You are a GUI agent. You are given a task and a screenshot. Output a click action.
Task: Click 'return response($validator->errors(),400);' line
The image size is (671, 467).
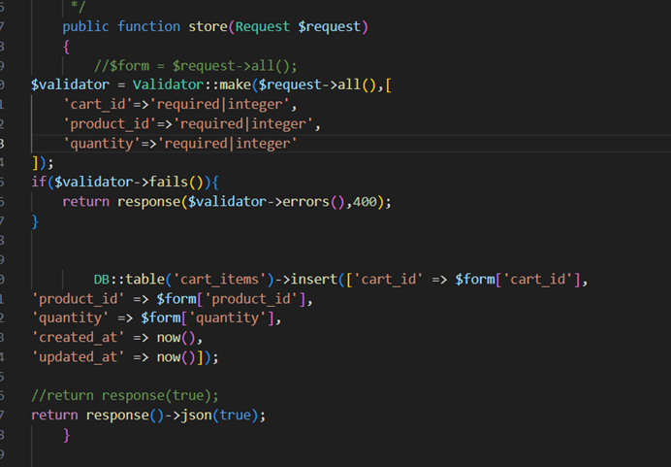227,202
